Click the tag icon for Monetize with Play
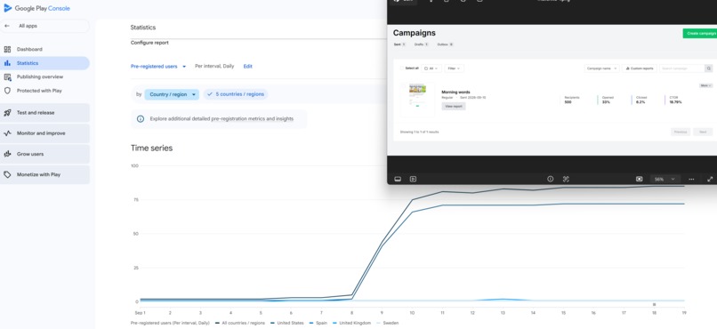The width and height of the screenshot is (717, 329). 7,174
